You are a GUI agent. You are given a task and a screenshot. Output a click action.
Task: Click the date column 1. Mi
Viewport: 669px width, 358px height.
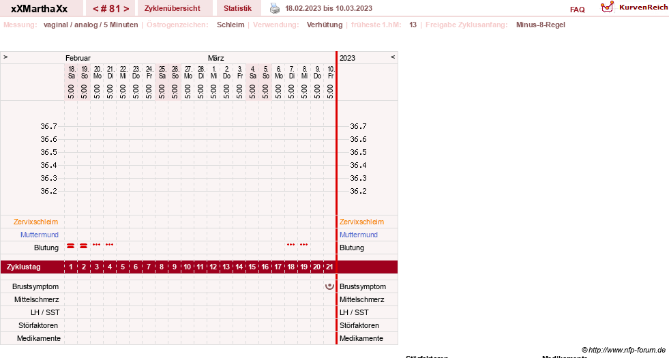(x=213, y=72)
